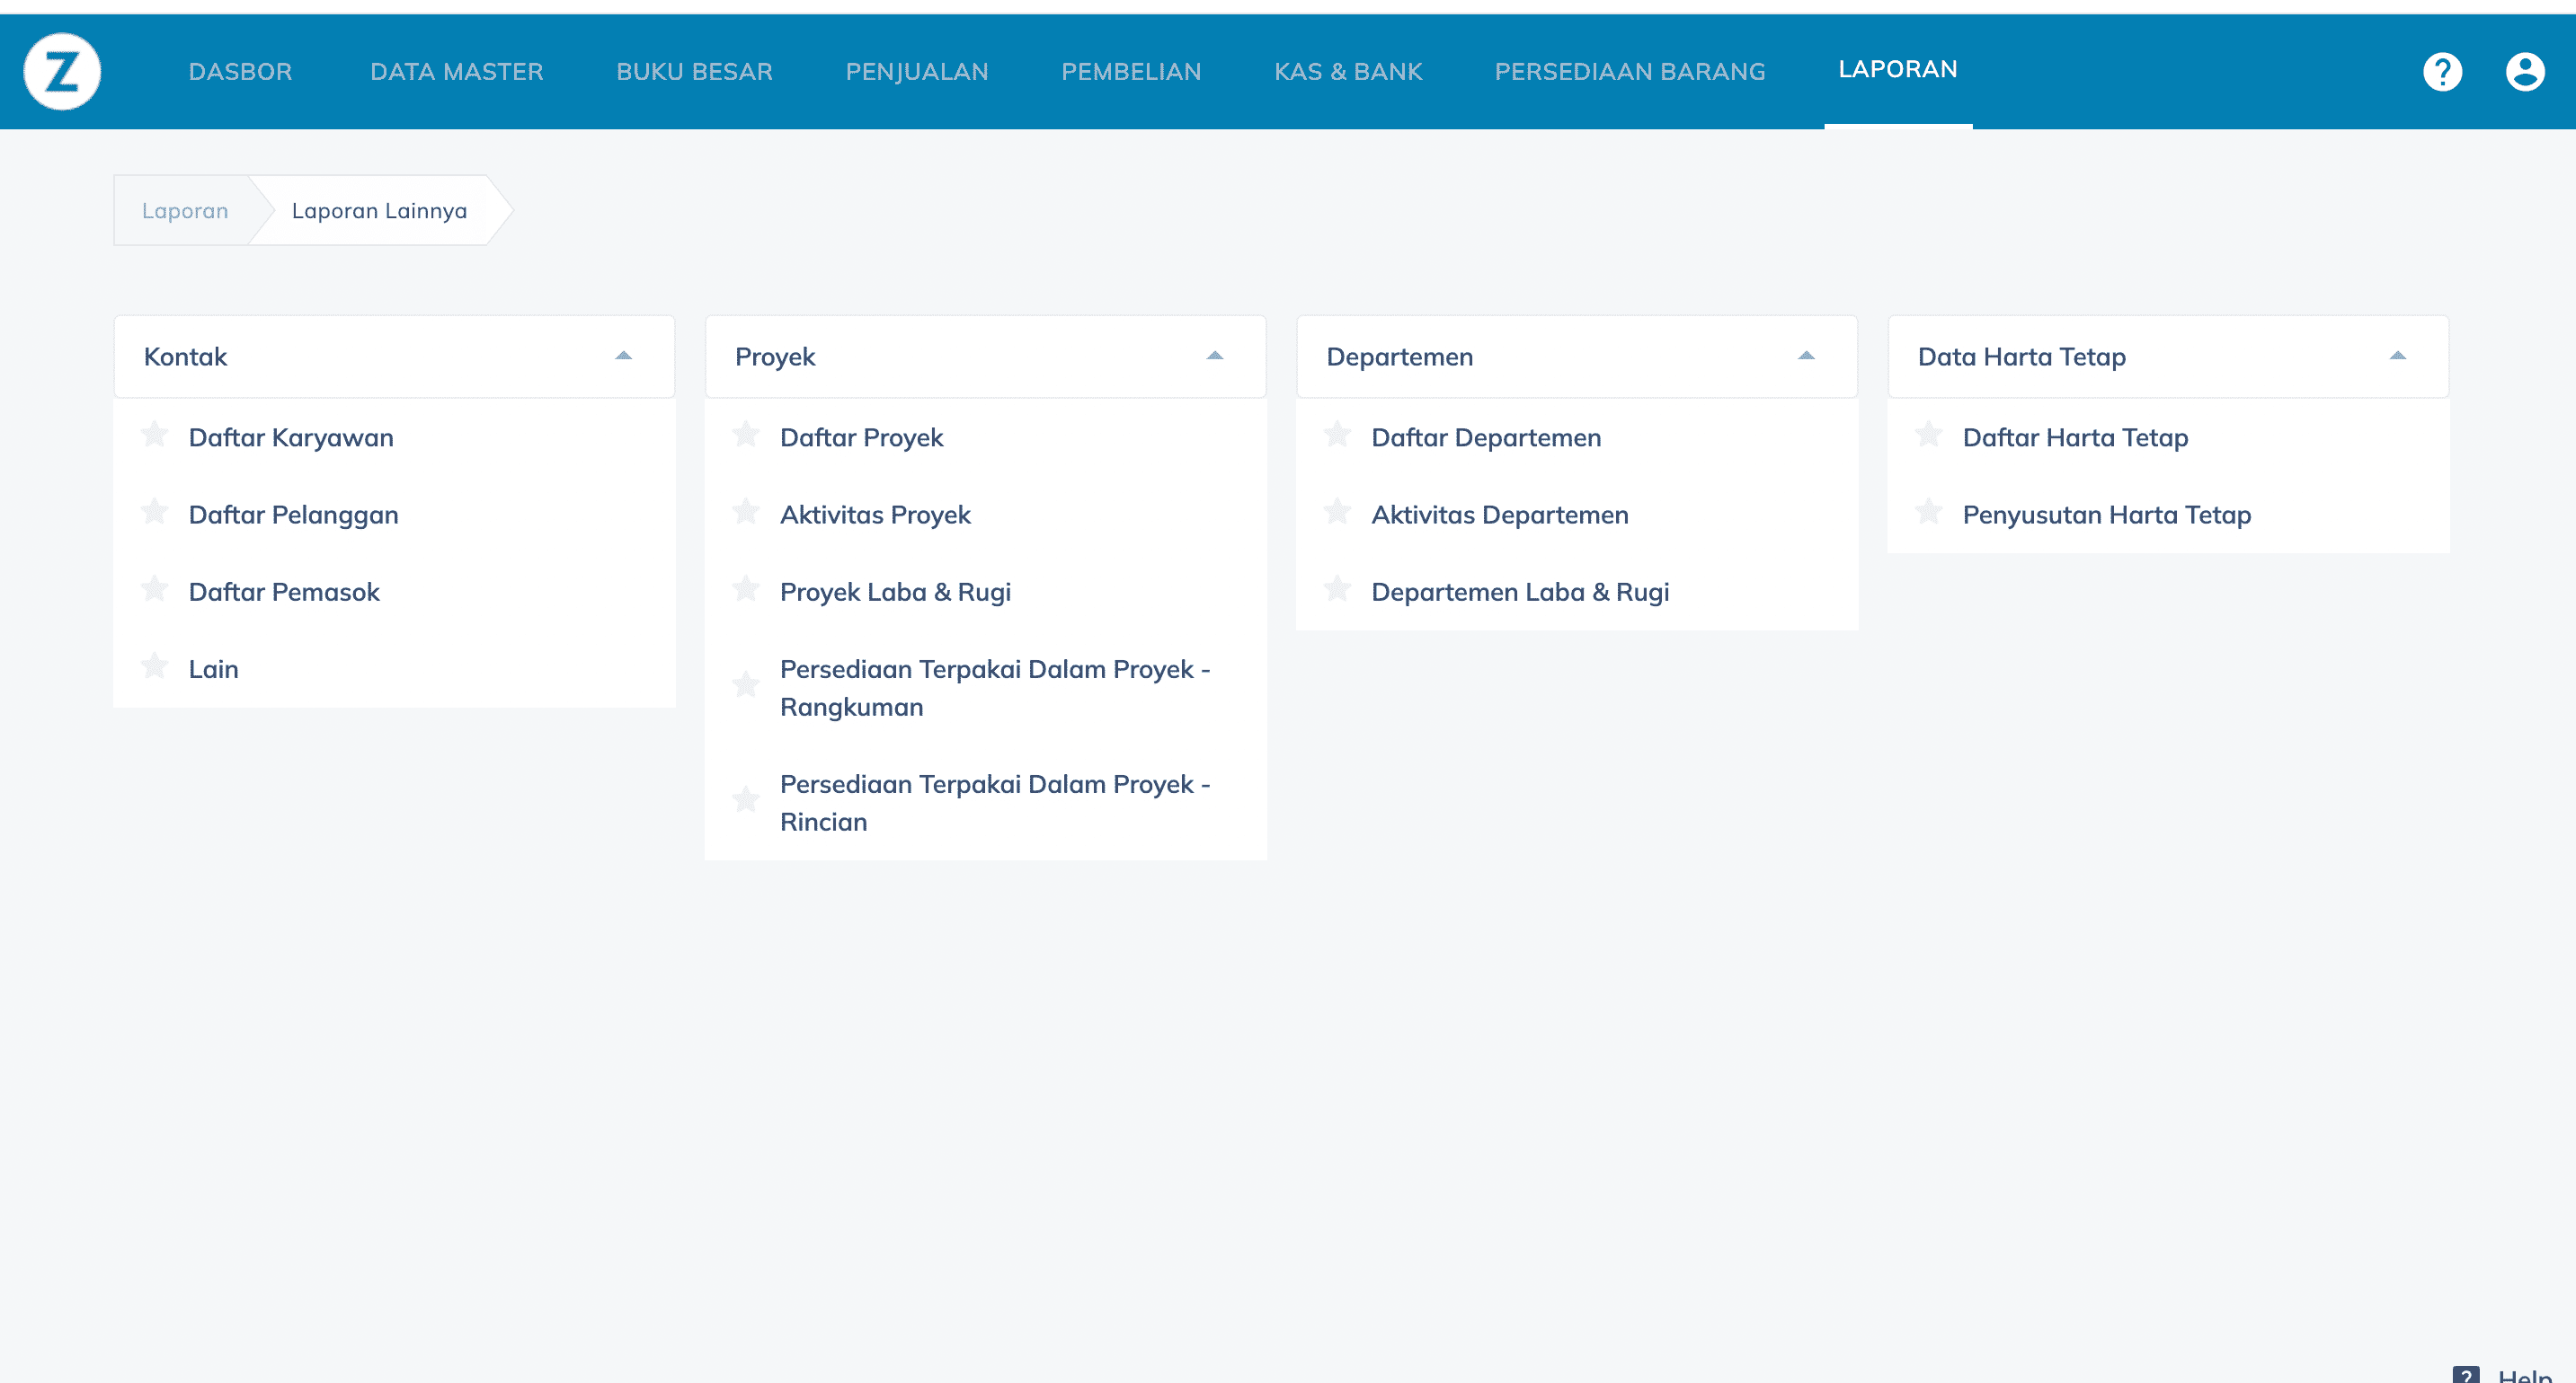Favorite the Lain report with star

tap(154, 665)
